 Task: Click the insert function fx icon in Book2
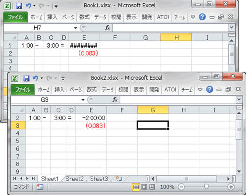click(x=115, y=99)
